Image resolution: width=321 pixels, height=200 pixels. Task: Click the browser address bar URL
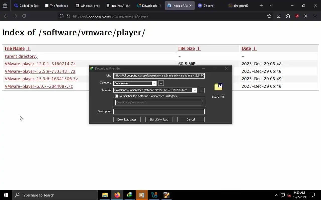(x=111, y=16)
